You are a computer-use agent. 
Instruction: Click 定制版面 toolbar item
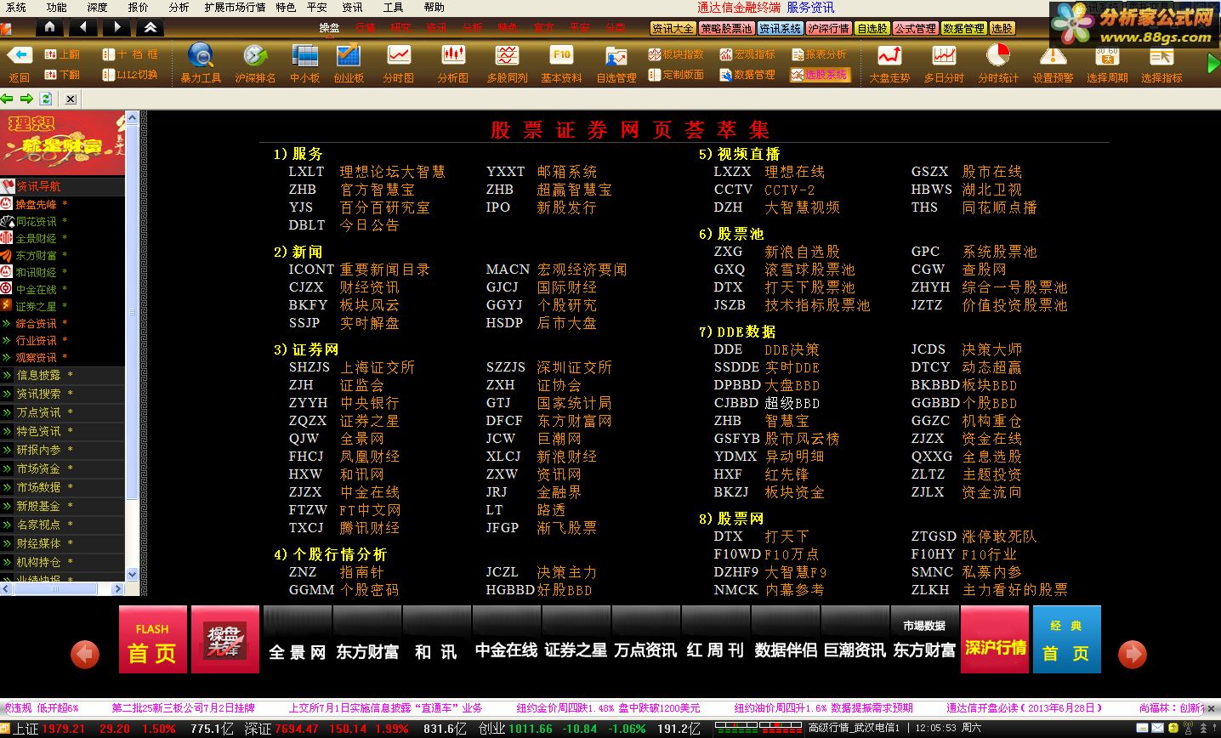coord(676,75)
